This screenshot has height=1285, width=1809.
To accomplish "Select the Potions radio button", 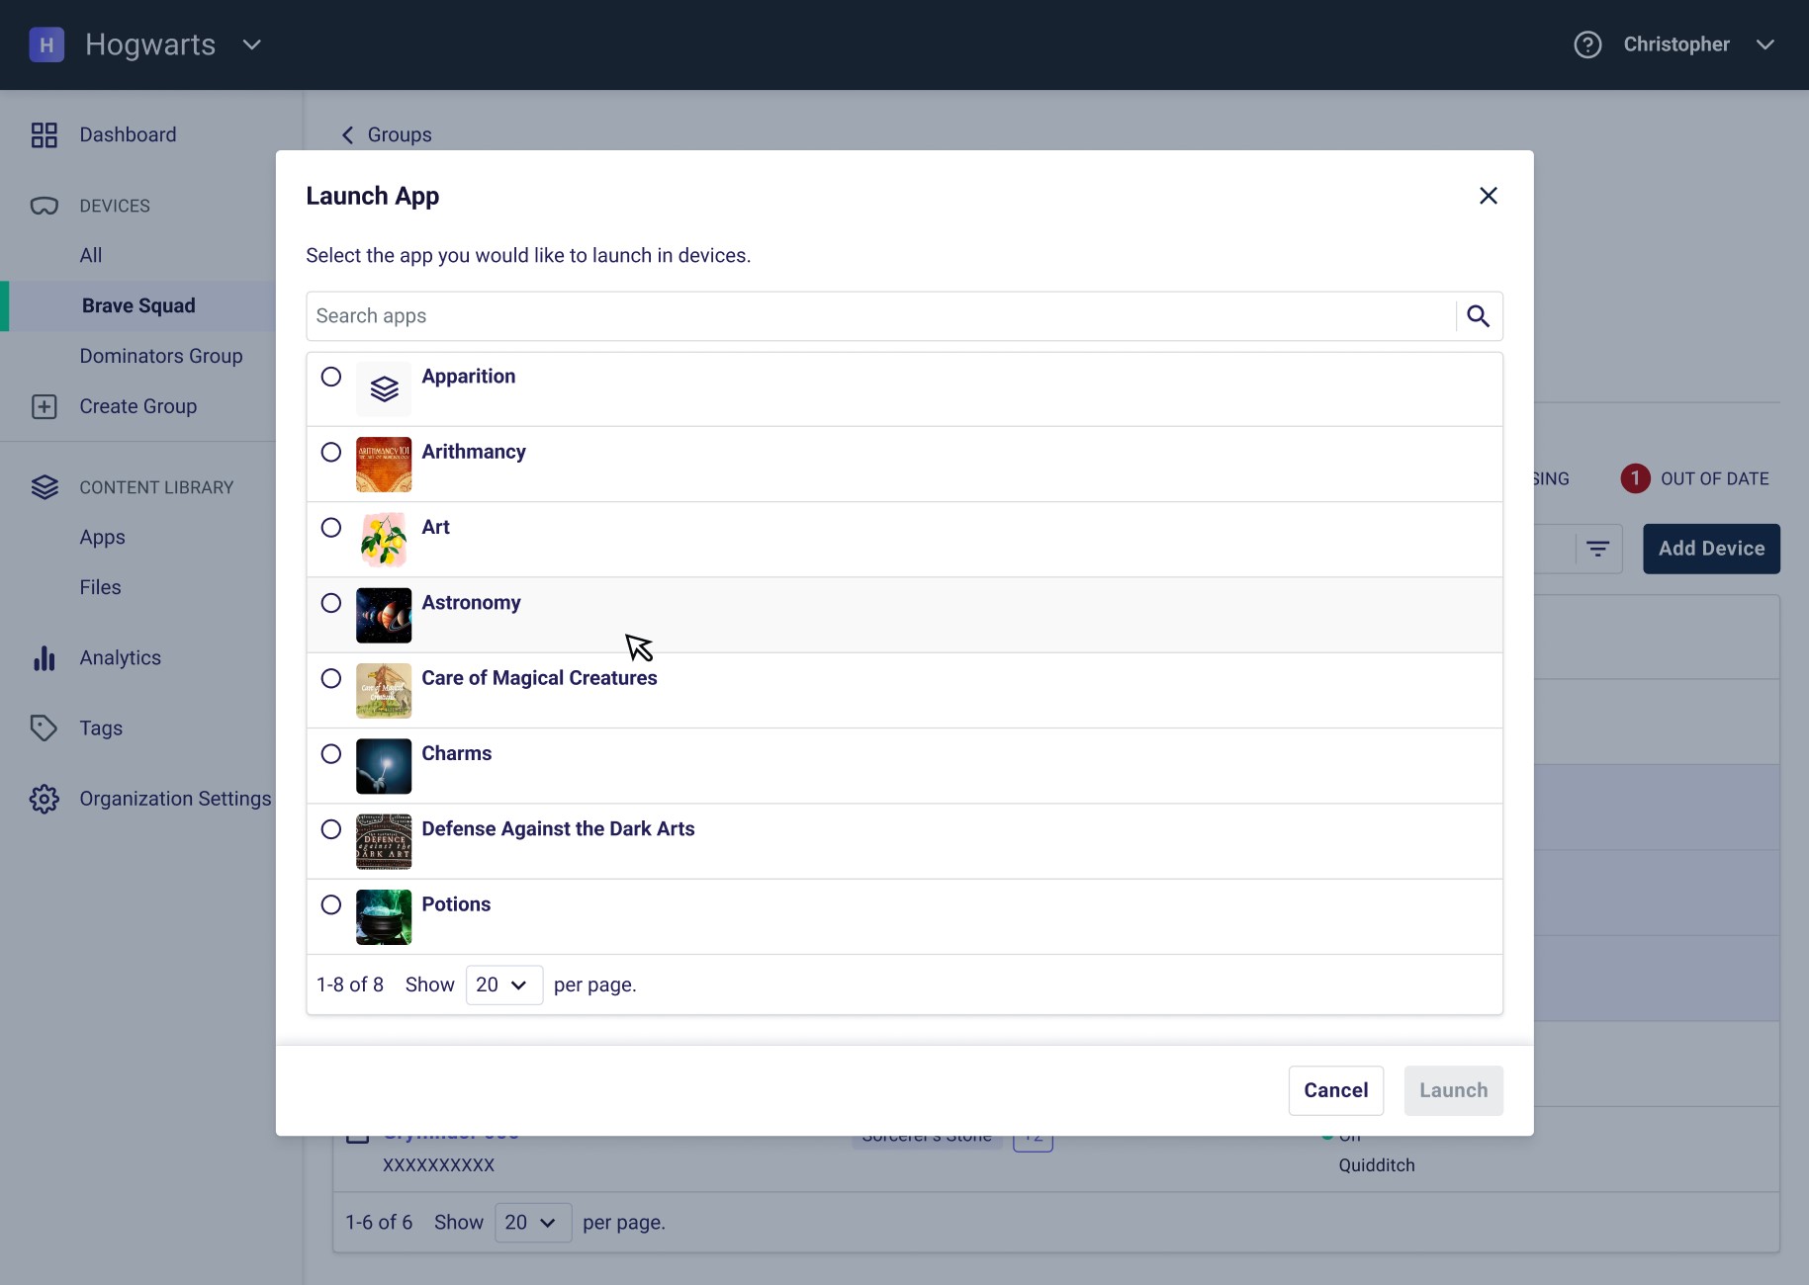I will point(331,904).
